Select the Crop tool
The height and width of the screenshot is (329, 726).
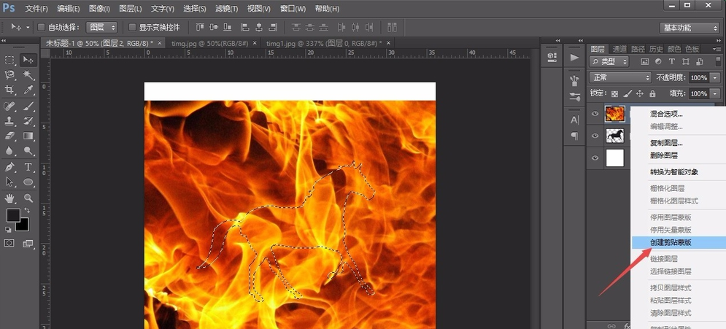pyautogui.click(x=10, y=90)
